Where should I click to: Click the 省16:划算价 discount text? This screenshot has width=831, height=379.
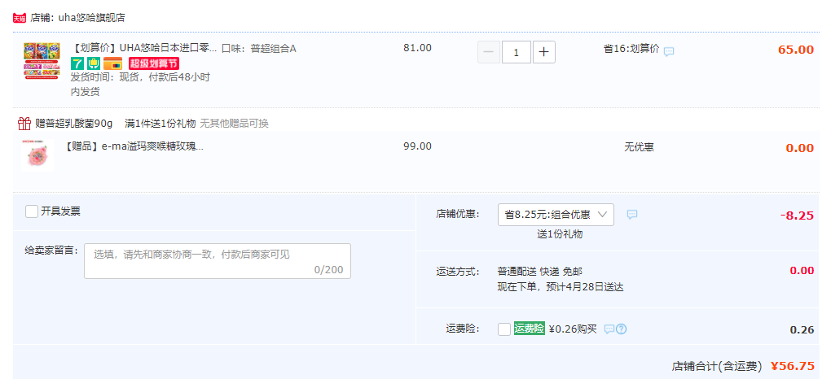pyautogui.click(x=631, y=49)
